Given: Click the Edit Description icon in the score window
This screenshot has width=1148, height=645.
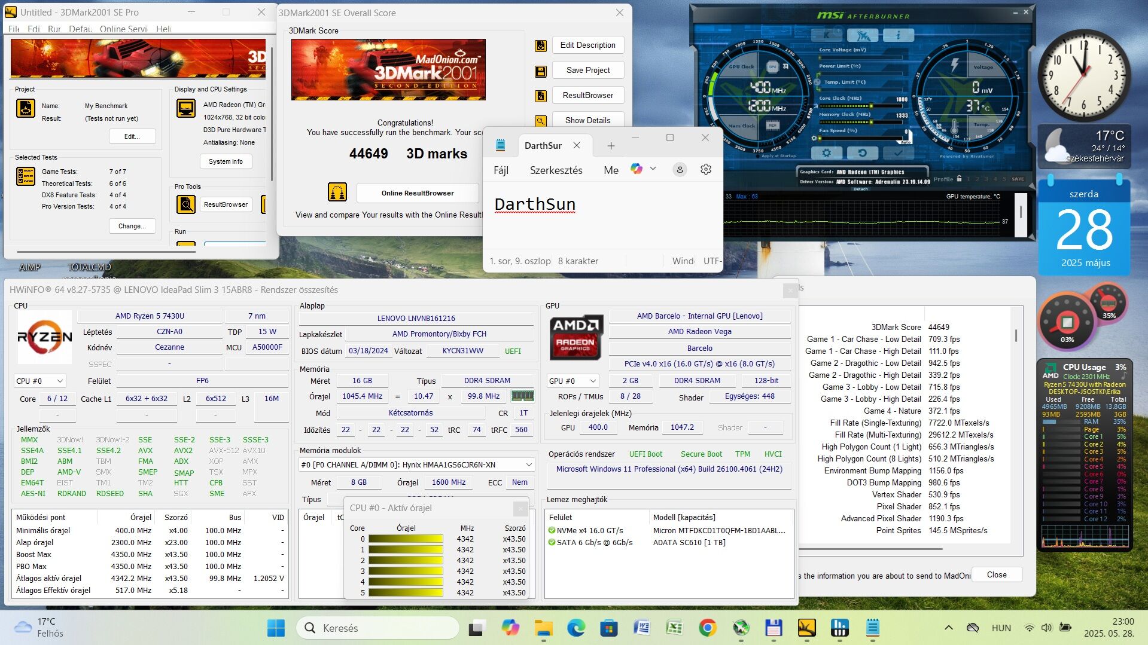Looking at the screenshot, I should [x=541, y=46].
